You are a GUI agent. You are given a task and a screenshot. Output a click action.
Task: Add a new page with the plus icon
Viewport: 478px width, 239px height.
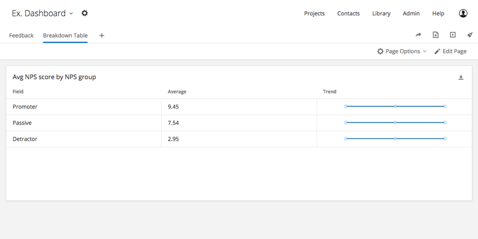point(102,35)
